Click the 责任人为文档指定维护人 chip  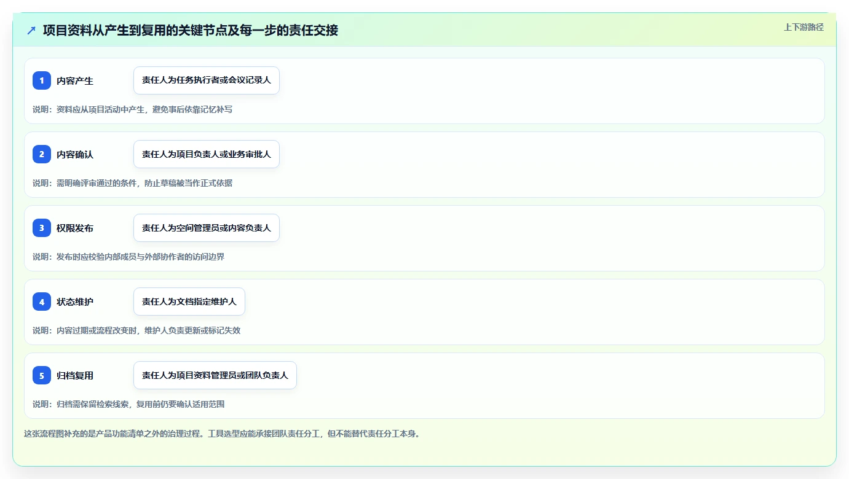point(189,302)
